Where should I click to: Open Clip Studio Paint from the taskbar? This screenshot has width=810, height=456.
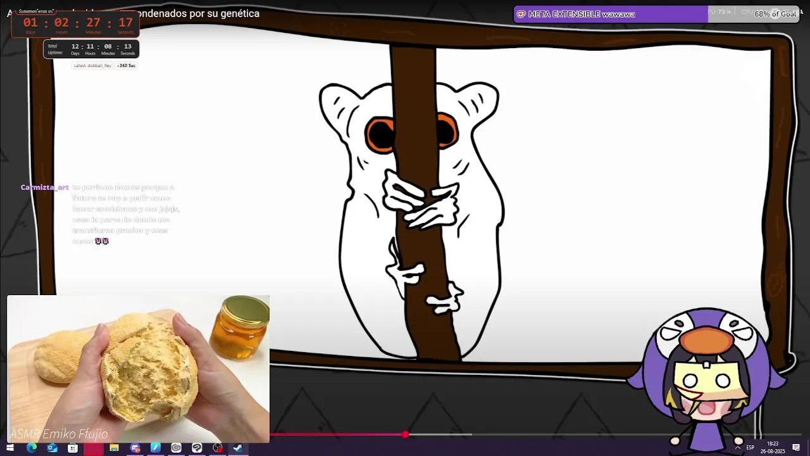point(197,448)
